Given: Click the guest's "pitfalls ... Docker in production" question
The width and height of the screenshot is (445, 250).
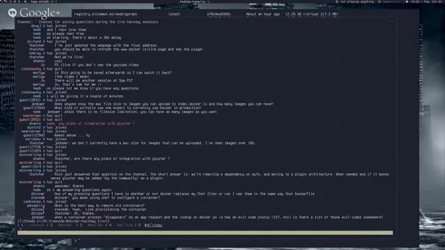Looking at the screenshot, I should [127, 108].
